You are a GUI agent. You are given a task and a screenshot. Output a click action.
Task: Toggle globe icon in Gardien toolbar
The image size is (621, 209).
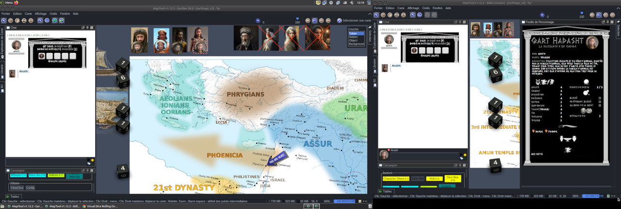[62, 20]
